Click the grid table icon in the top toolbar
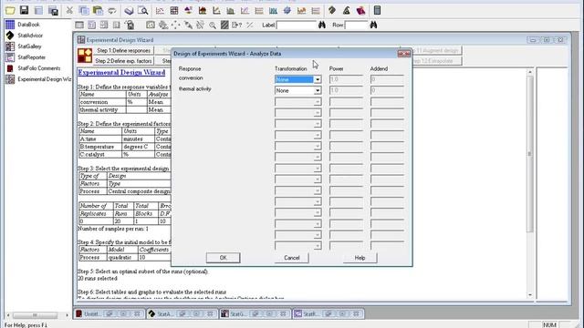The width and height of the screenshot is (584, 328). (x=174, y=10)
